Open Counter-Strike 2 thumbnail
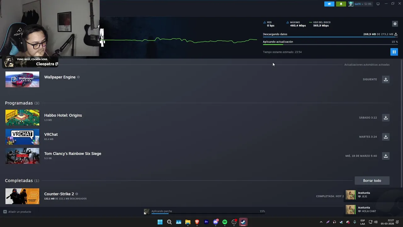The image size is (403, 227). point(22,196)
